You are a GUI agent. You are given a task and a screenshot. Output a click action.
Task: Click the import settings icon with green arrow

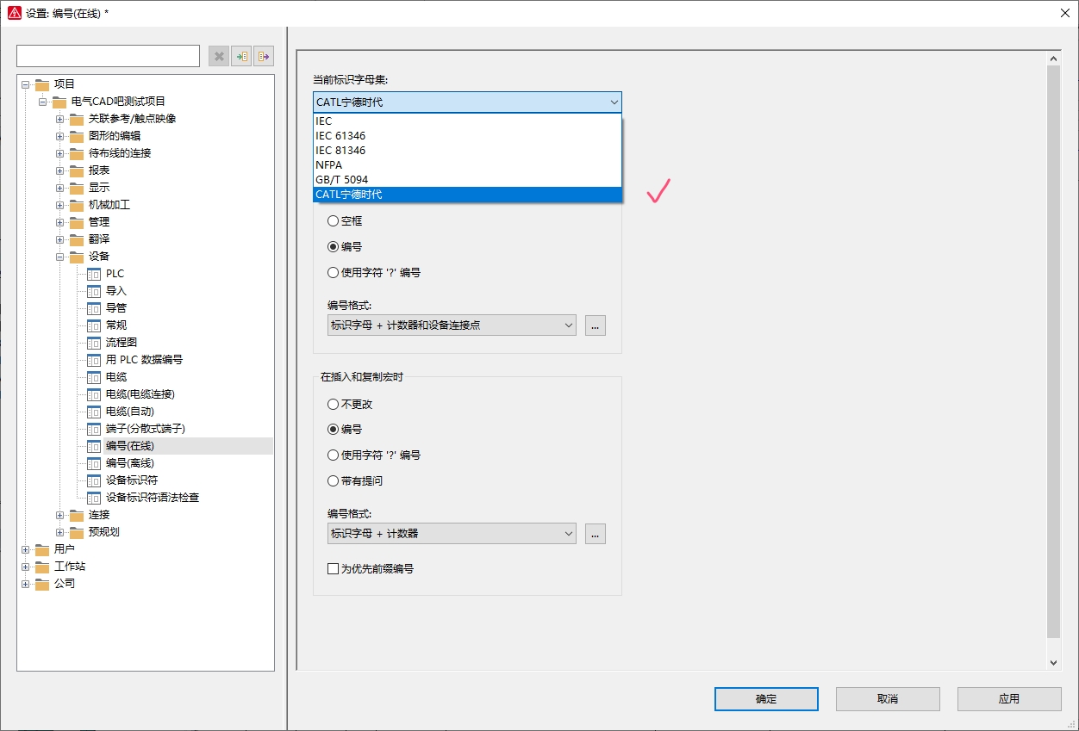point(241,57)
